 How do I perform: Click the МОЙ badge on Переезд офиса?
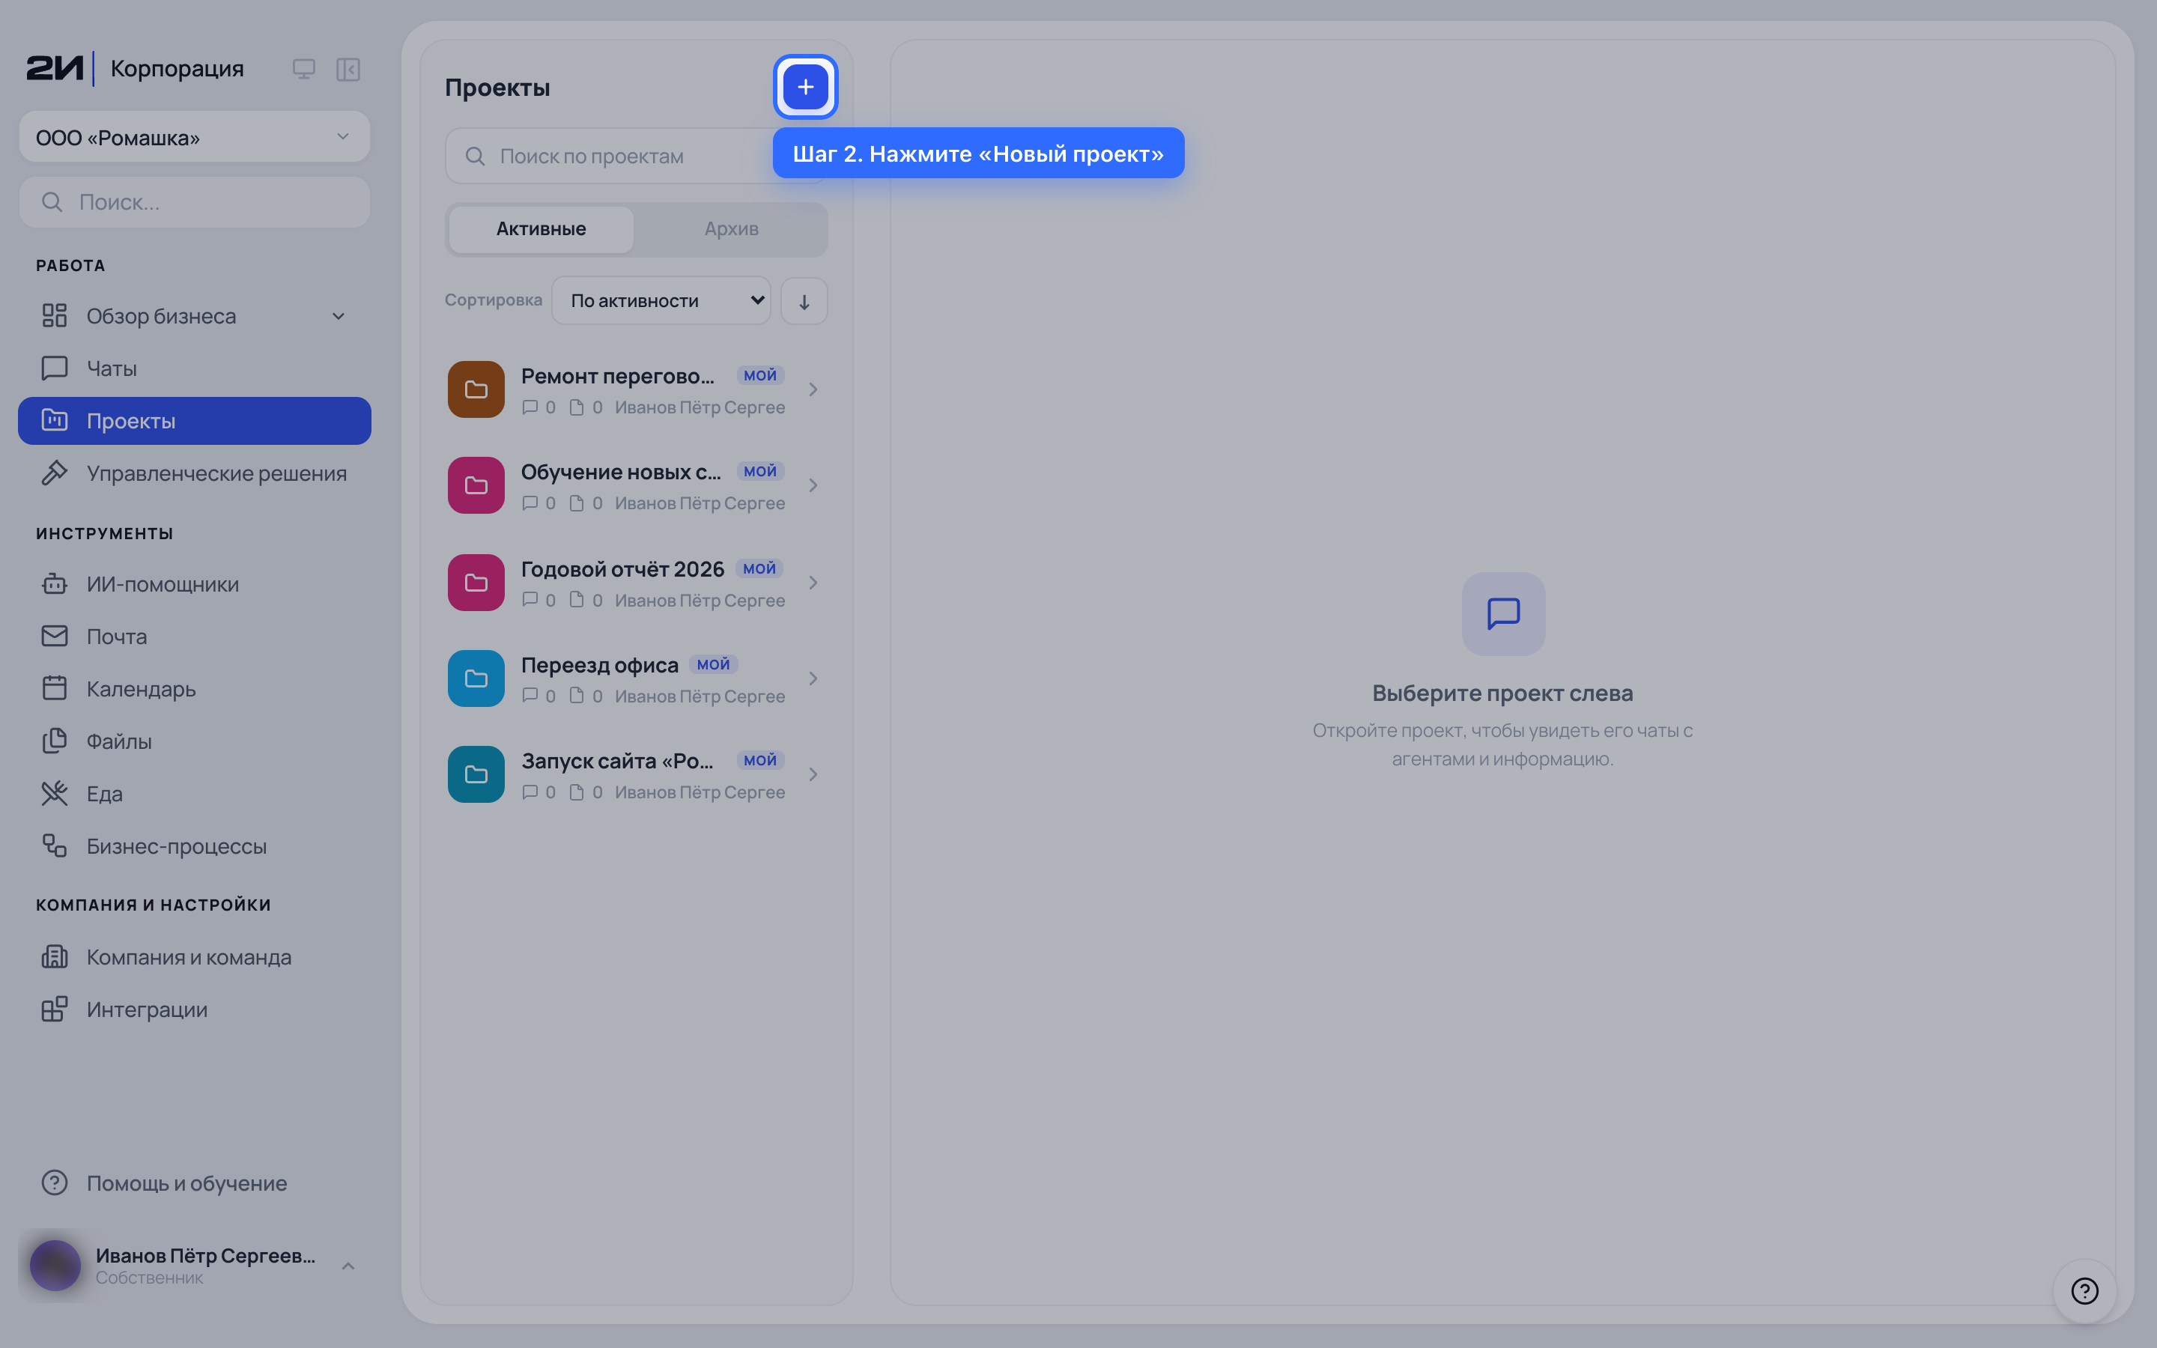pos(713,664)
